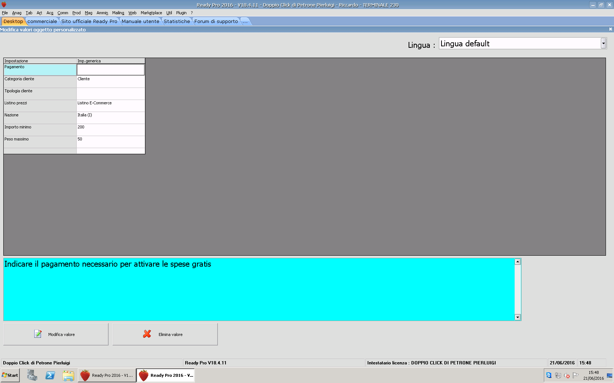The height and width of the screenshot is (383, 614).
Task: Launch PowerShell from the taskbar
Action: (50, 375)
